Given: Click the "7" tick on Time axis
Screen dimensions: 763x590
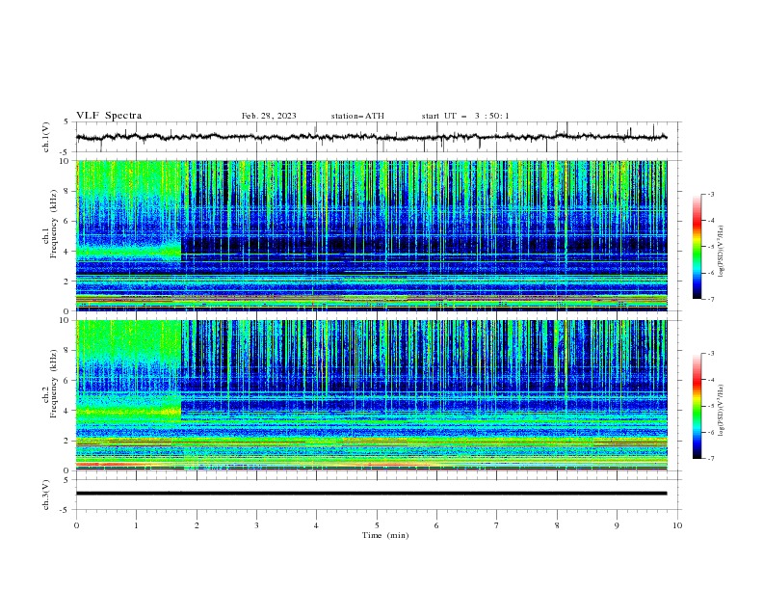Looking at the screenshot, I should pyautogui.click(x=497, y=525).
